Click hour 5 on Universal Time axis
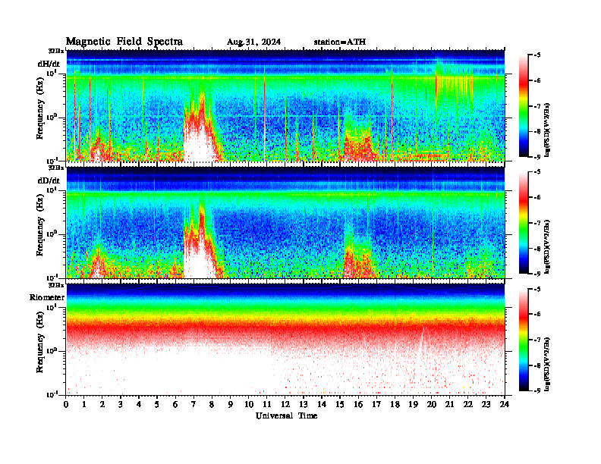 157,404
